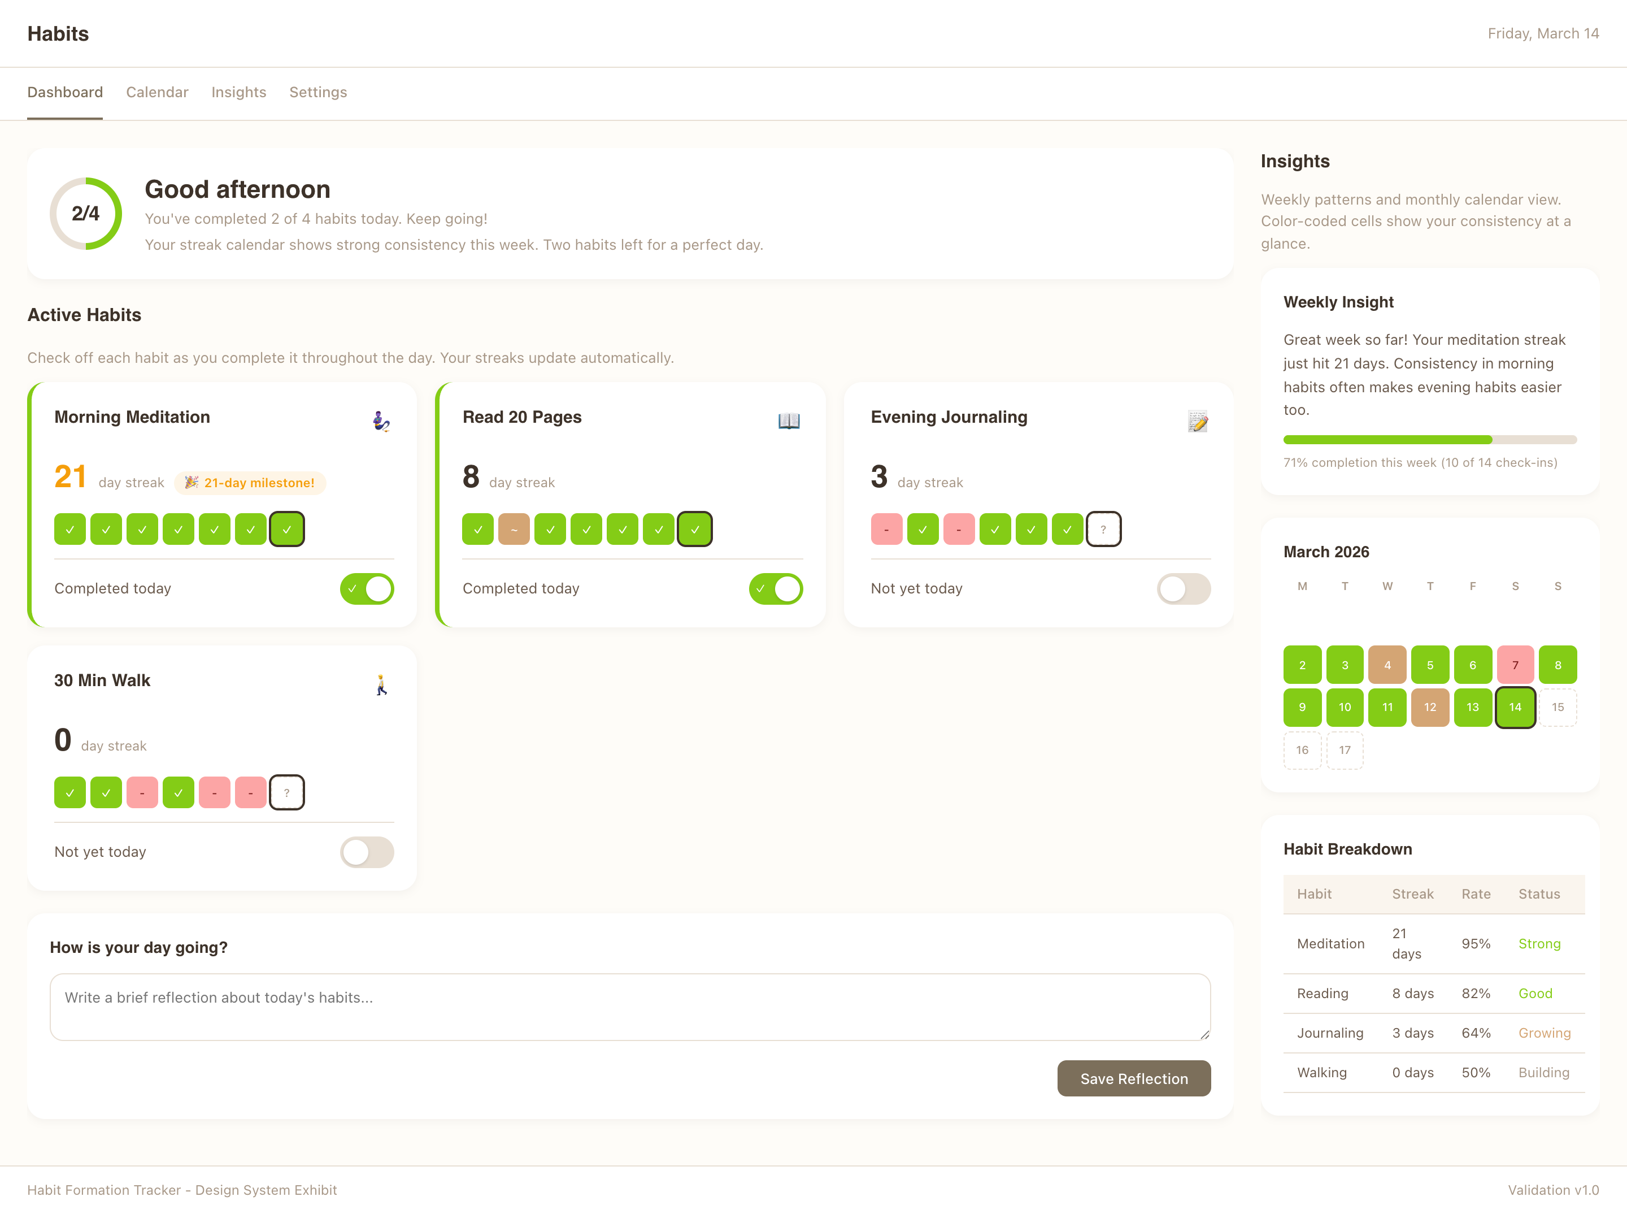Disable the Read 20 Pages toggle
Viewport: 1627px width, 1214px height.
point(775,588)
